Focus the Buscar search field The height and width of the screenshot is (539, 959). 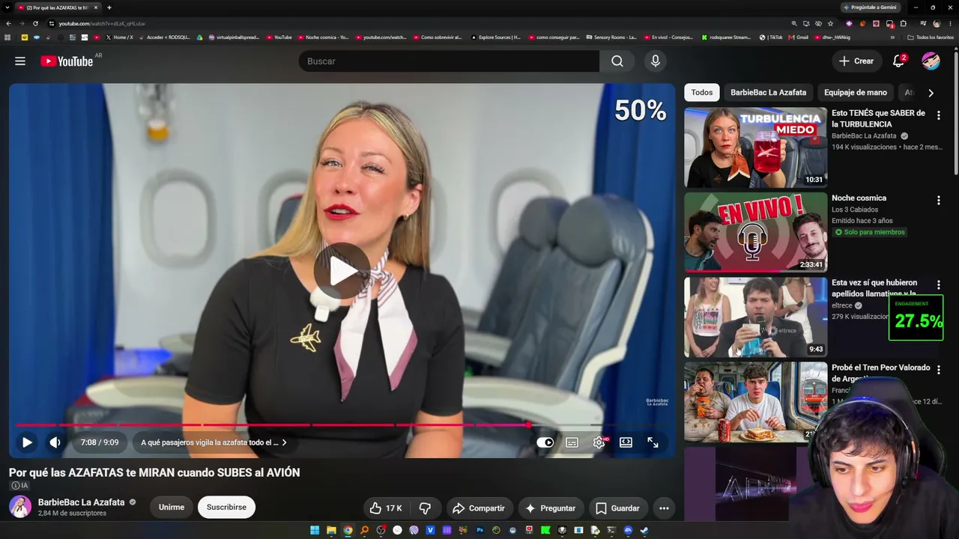[x=450, y=61]
